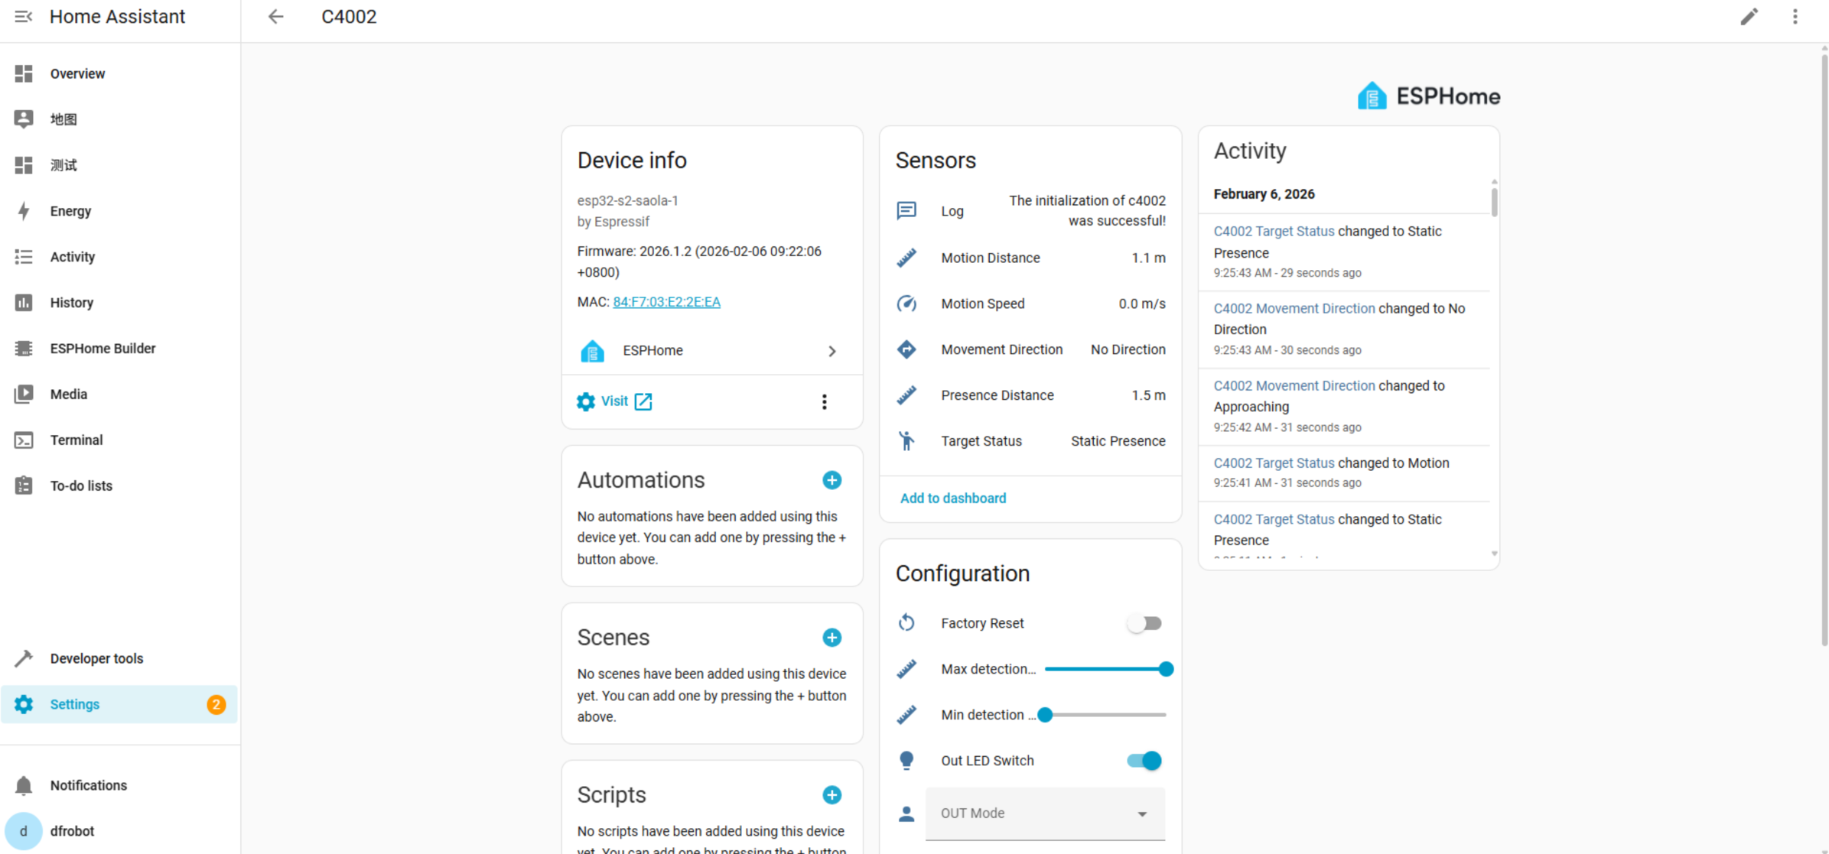Add a new automation plus icon
Screen dimensions: 1829x854
[832, 480]
